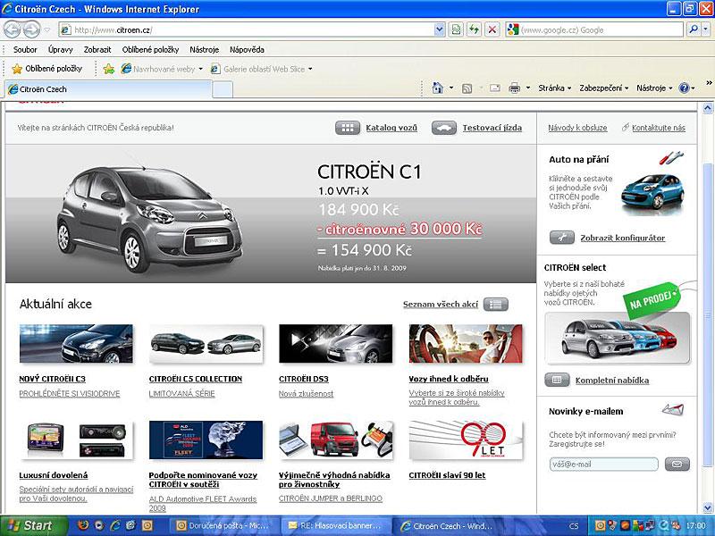Open a new blank tab

223,89
